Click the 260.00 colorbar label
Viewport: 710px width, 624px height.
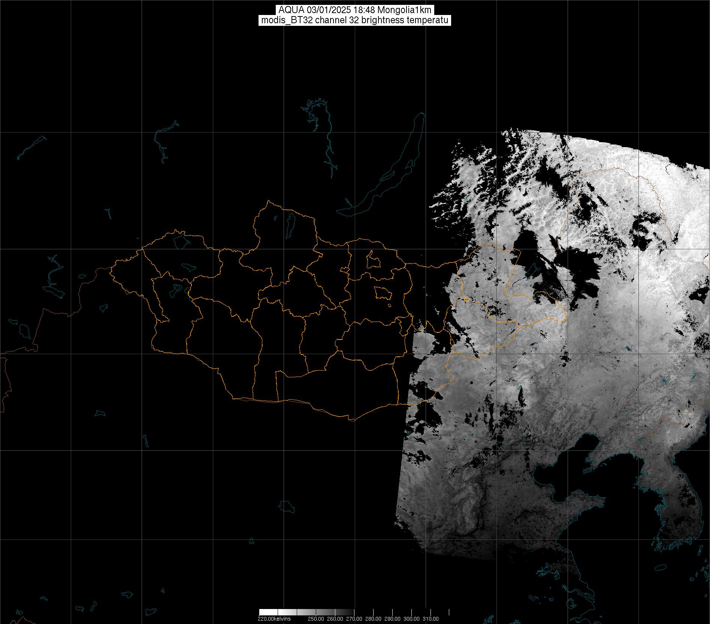[335, 619]
